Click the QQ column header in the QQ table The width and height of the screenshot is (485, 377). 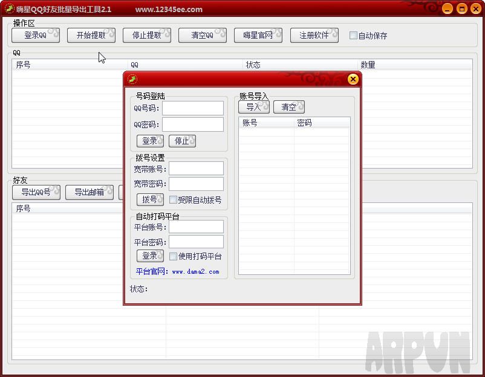tap(185, 65)
